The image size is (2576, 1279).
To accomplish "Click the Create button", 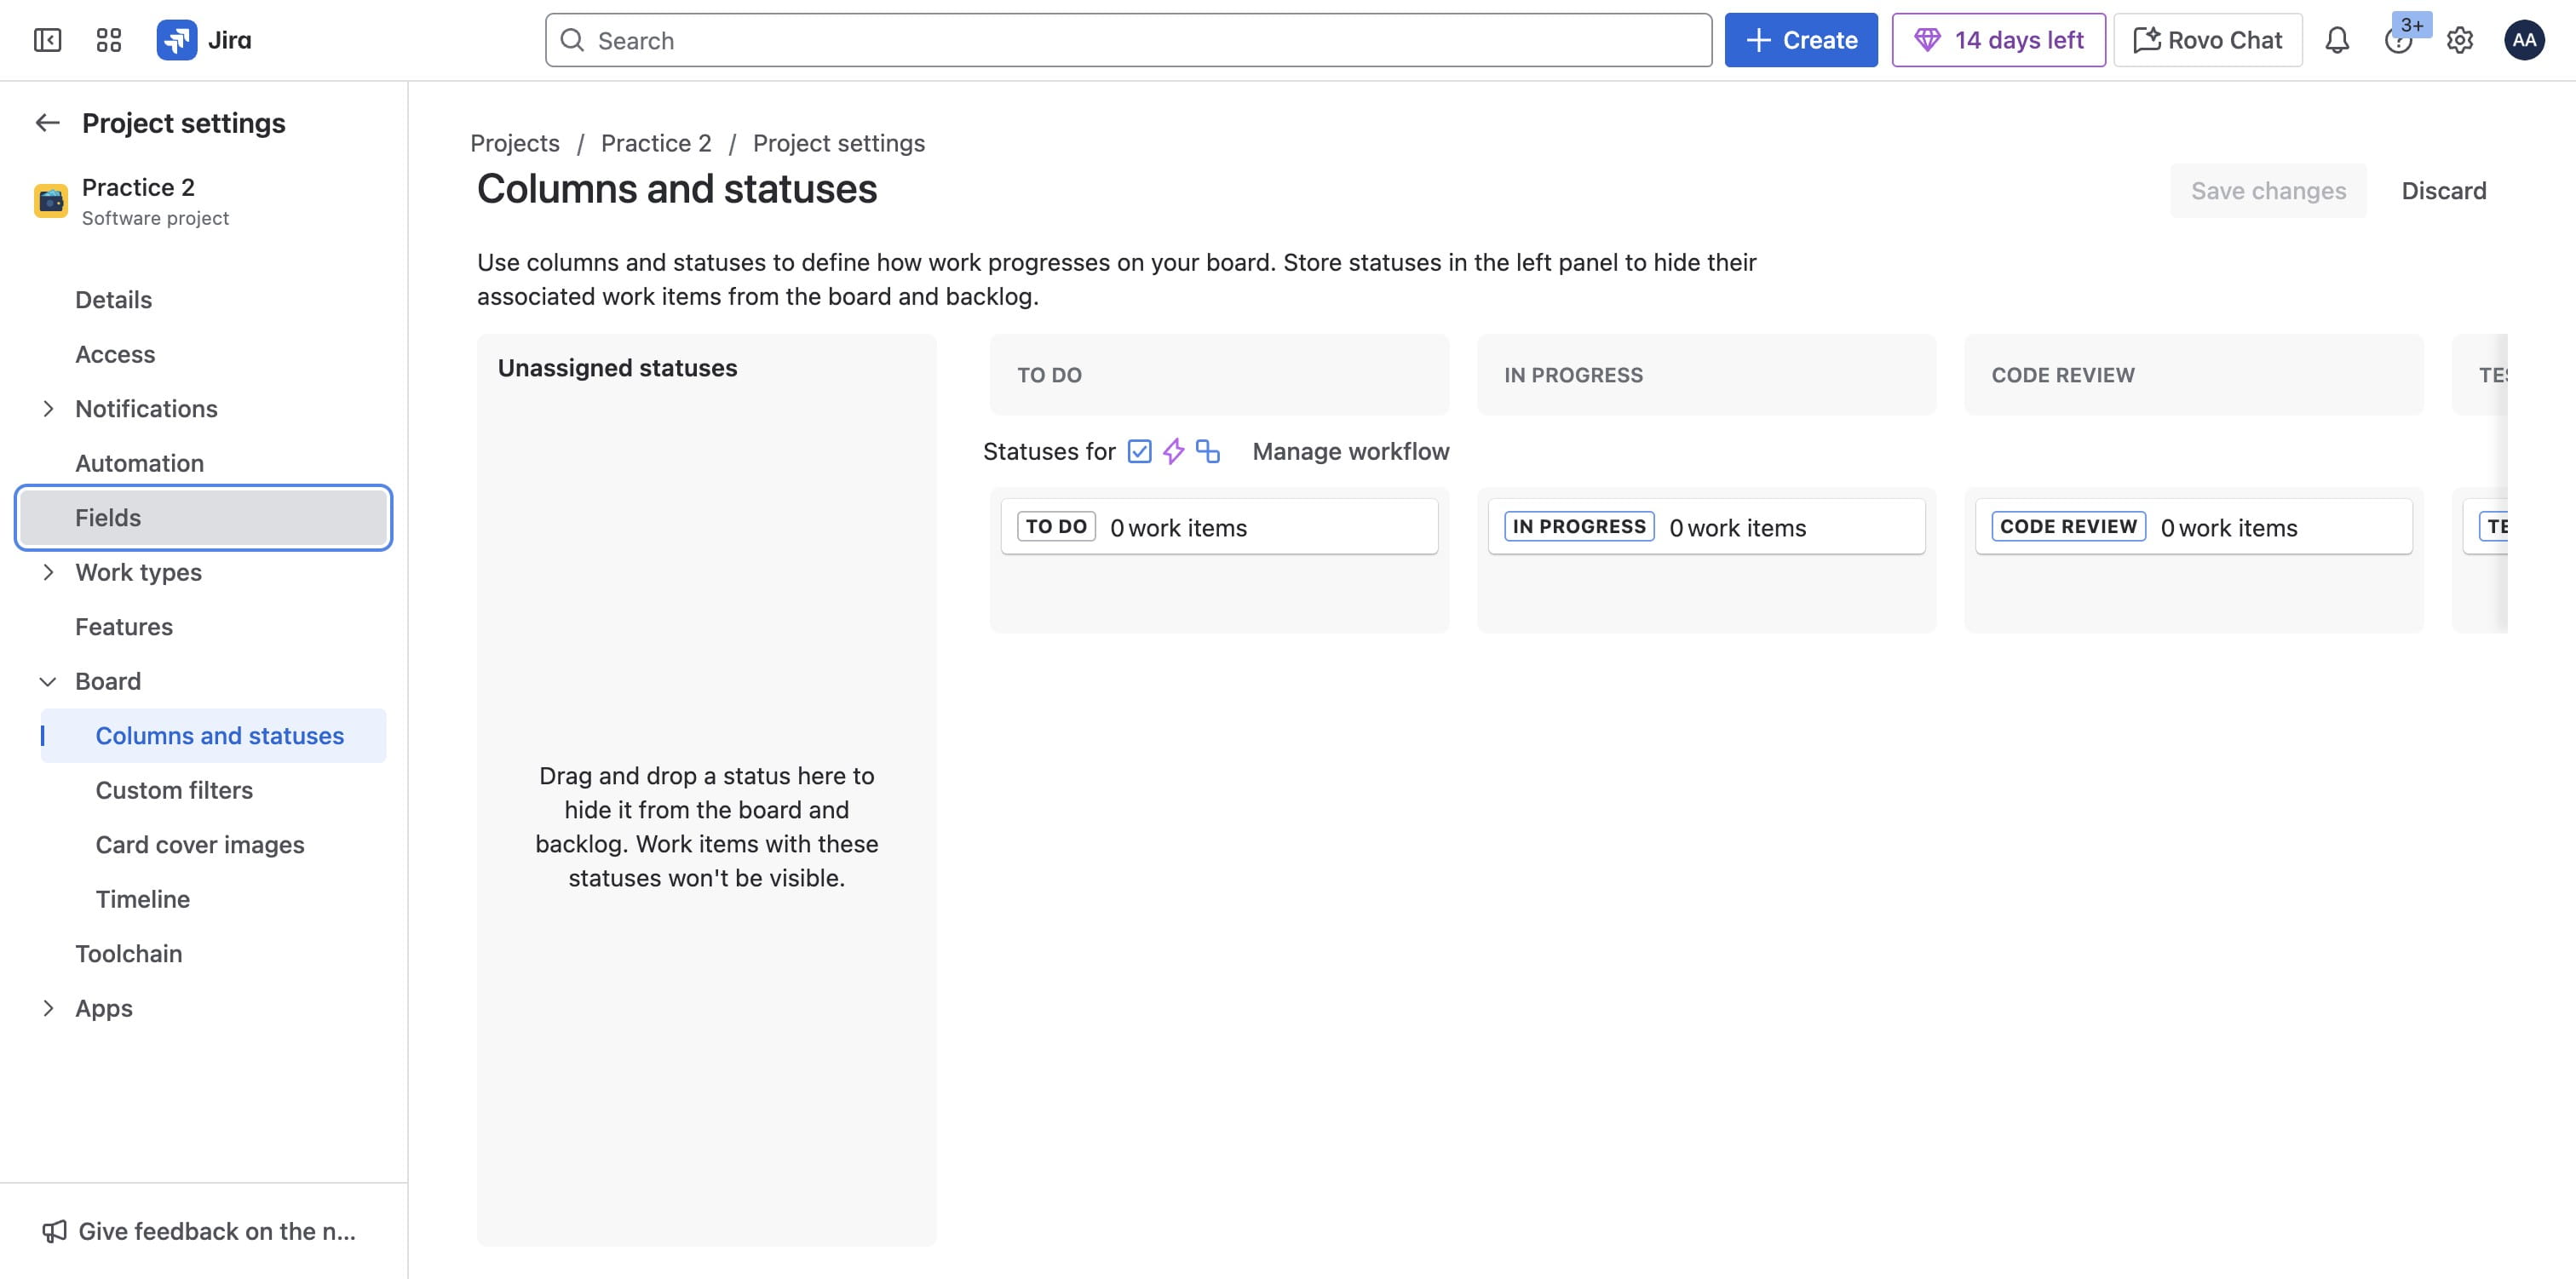I will click(x=1801, y=40).
